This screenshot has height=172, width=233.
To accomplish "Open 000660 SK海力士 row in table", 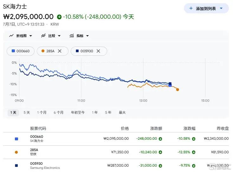I will coord(116,139).
